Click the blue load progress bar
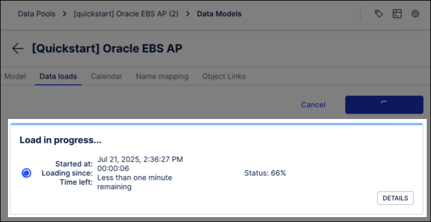Viewport: 431px width, 222px height. pos(217,124)
